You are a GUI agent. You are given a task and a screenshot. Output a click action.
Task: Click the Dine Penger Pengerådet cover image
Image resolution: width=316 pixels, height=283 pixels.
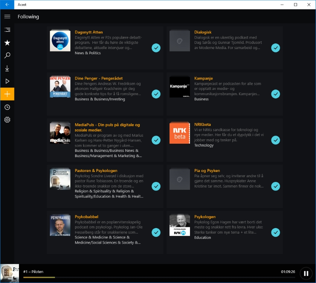click(60, 87)
